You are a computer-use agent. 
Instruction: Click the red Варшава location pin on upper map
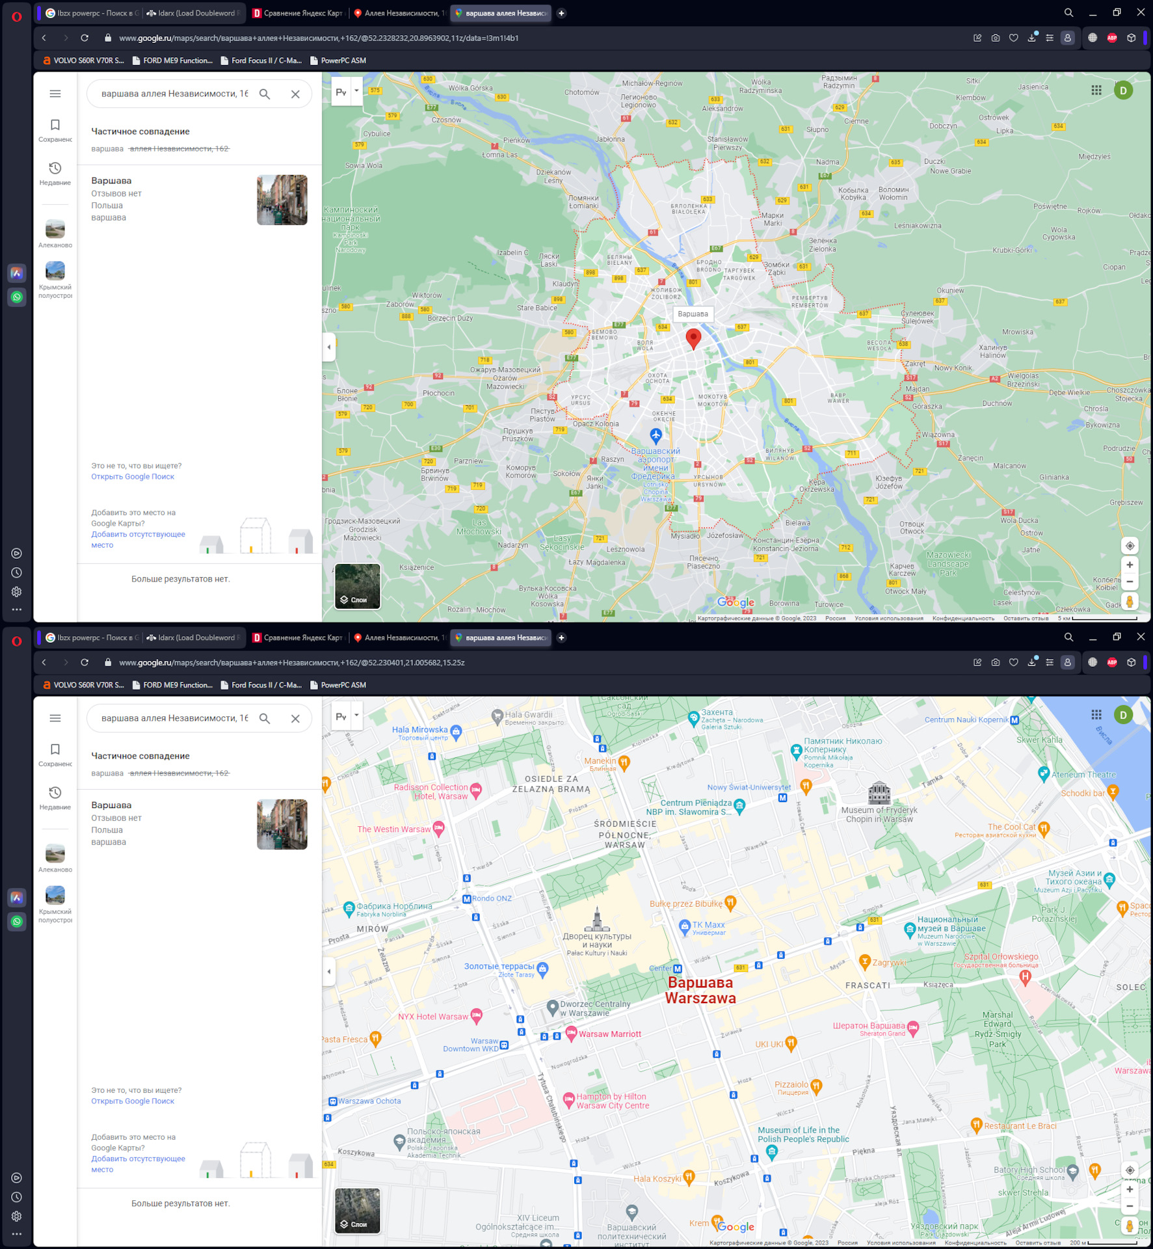693,338
